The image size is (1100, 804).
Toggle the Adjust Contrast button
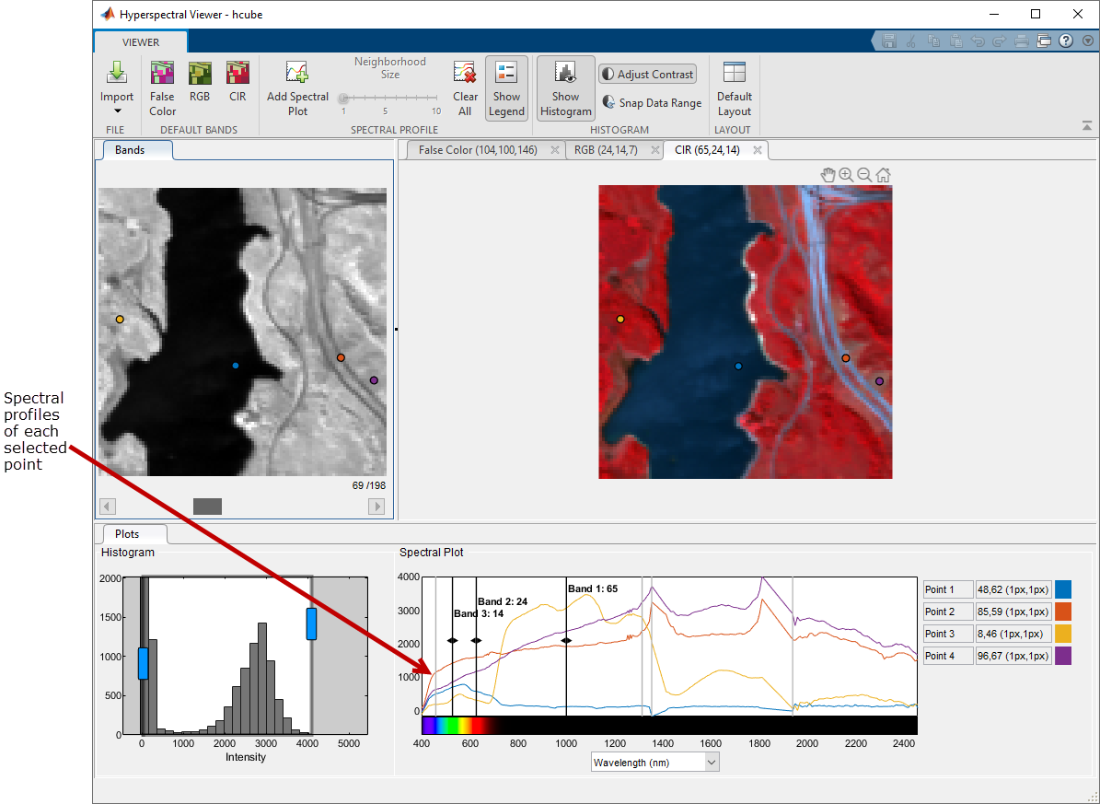pyautogui.click(x=647, y=75)
